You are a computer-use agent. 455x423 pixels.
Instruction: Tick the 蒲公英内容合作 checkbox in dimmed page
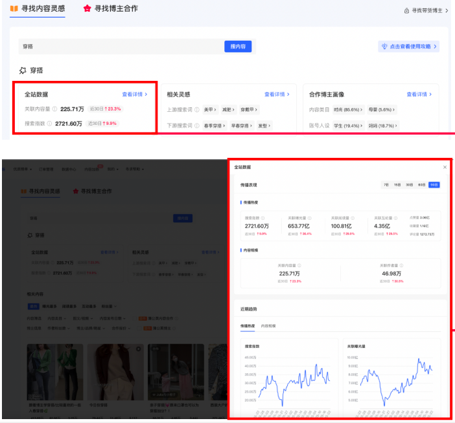134,318
